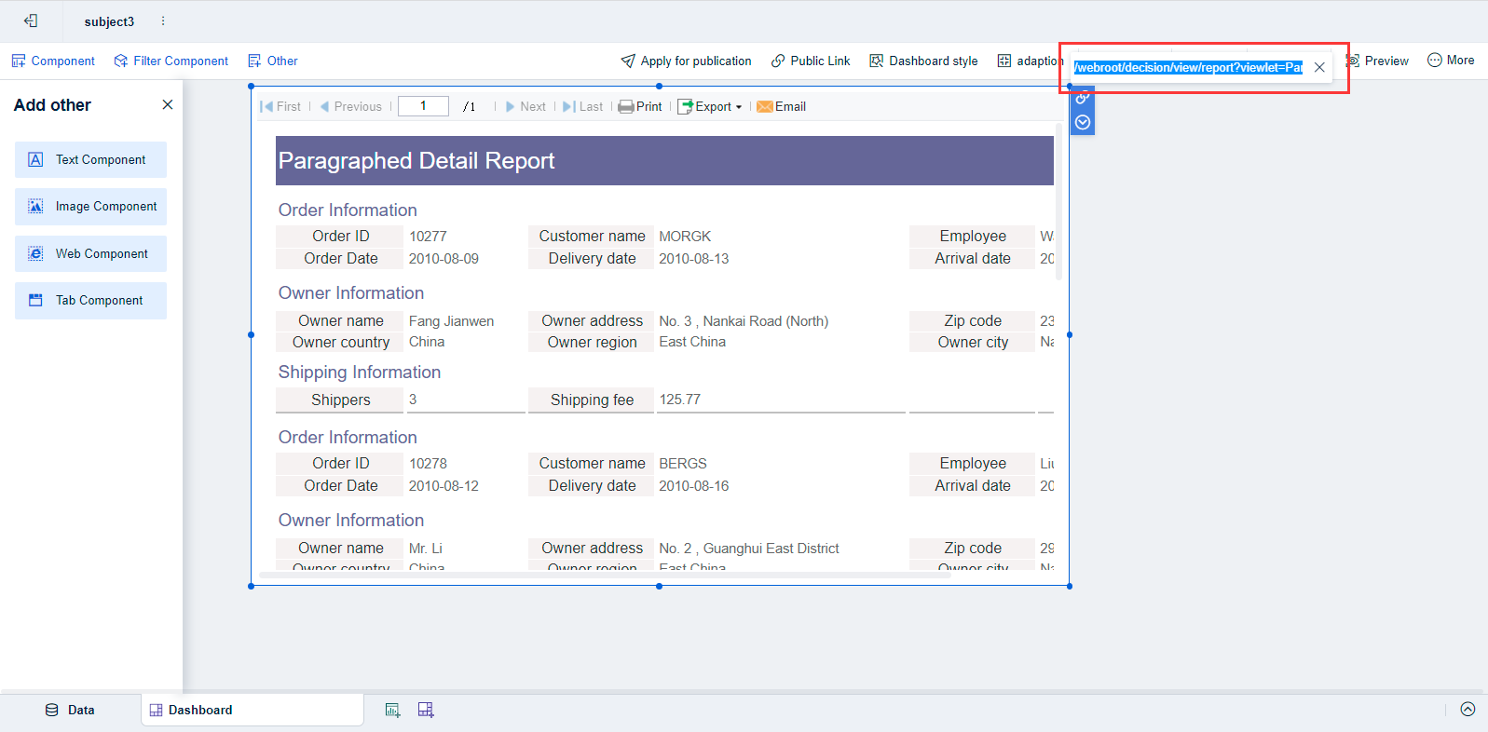1488x732 pixels.
Task: Click the web component URL field
Action: [1187, 67]
